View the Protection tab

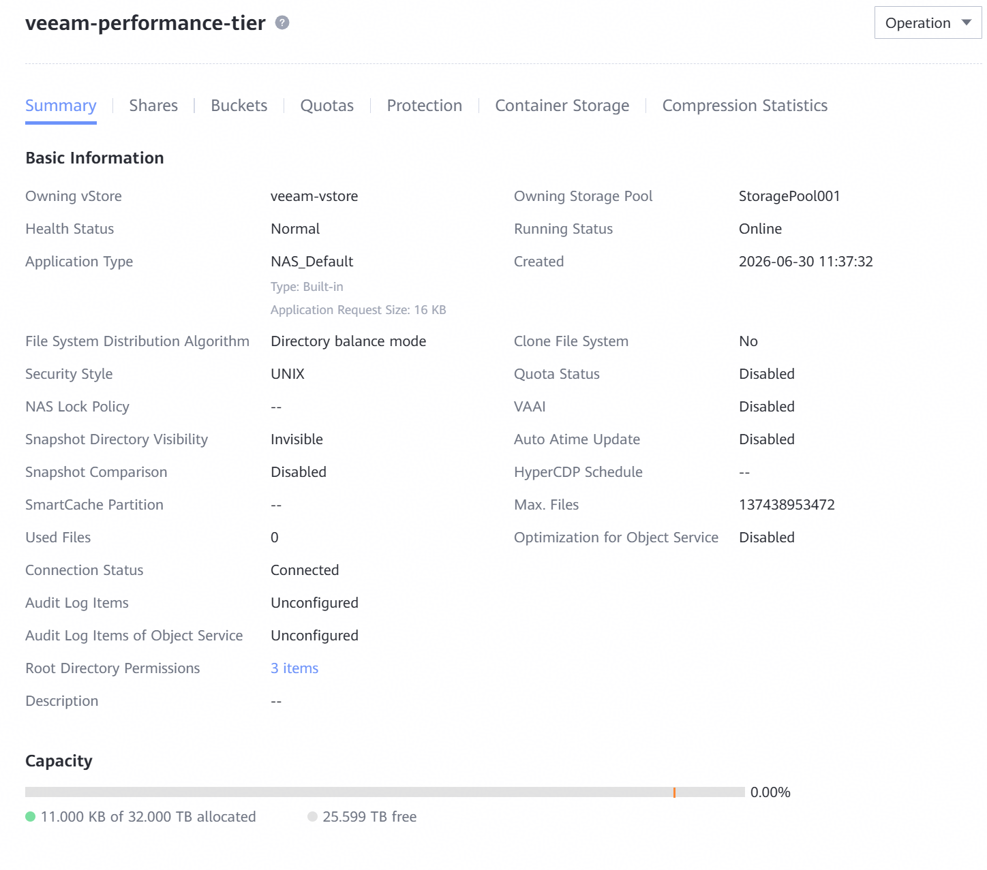pyautogui.click(x=425, y=106)
